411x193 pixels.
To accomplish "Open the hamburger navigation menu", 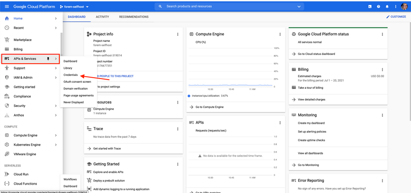I will coord(7,7).
